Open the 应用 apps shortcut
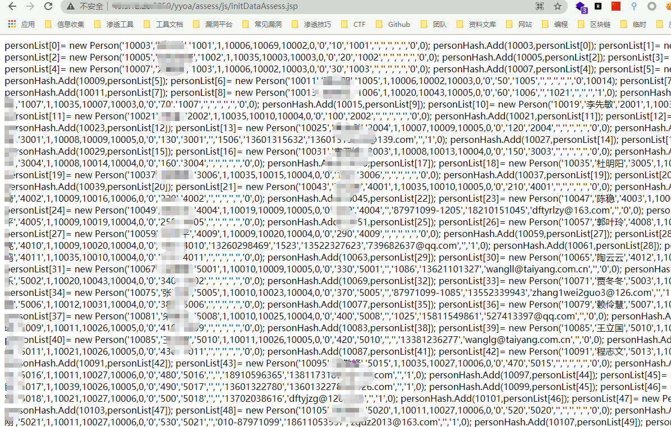The height and width of the screenshot is (427, 671). tap(21, 25)
